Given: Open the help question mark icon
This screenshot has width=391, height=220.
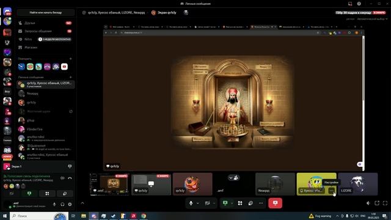Looking at the screenshot, I should pos(359,4).
